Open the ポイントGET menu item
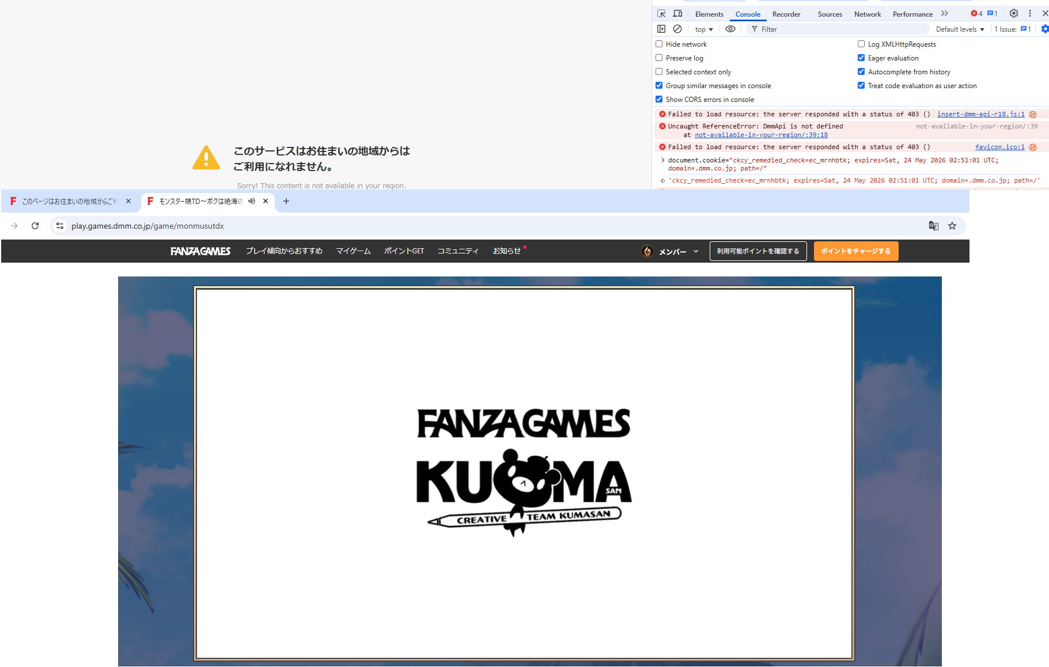 [x=404, y=251]
